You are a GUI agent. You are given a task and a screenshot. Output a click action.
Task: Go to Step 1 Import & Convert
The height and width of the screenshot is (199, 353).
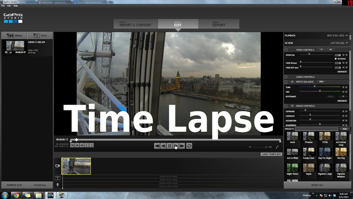(x=135, y=24)
